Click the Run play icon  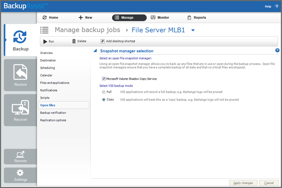[x=45, y=42]
